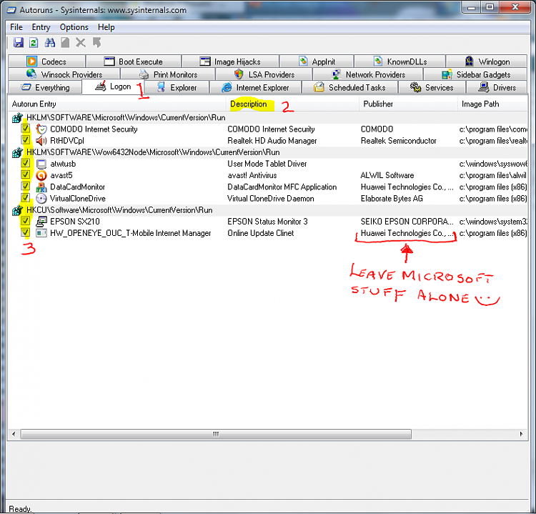
Task: Open the Winsock Providers tab
Action: click(64, 74)
